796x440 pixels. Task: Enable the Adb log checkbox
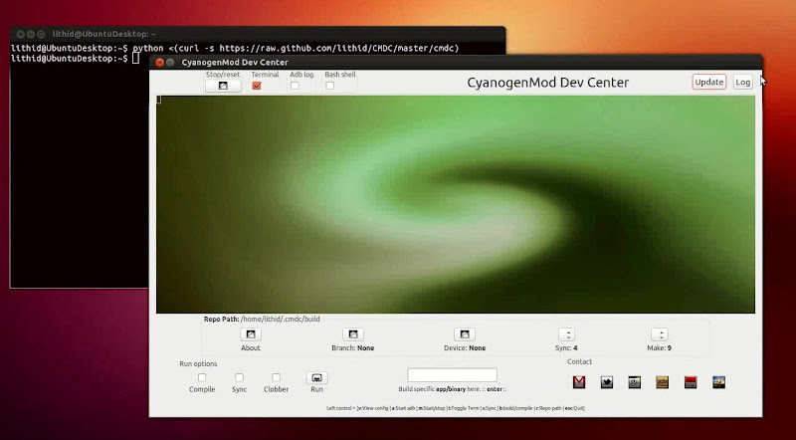(295, 86)
